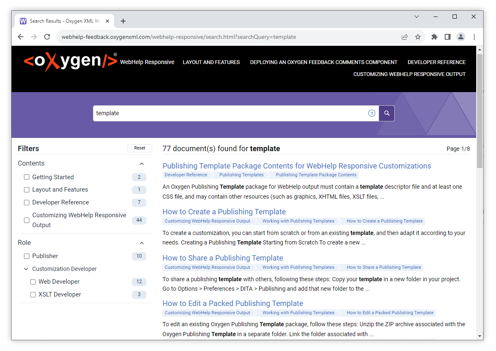Click the WebHelp Responsive title link
Screen dimensions: 496x351
(147, 62)
